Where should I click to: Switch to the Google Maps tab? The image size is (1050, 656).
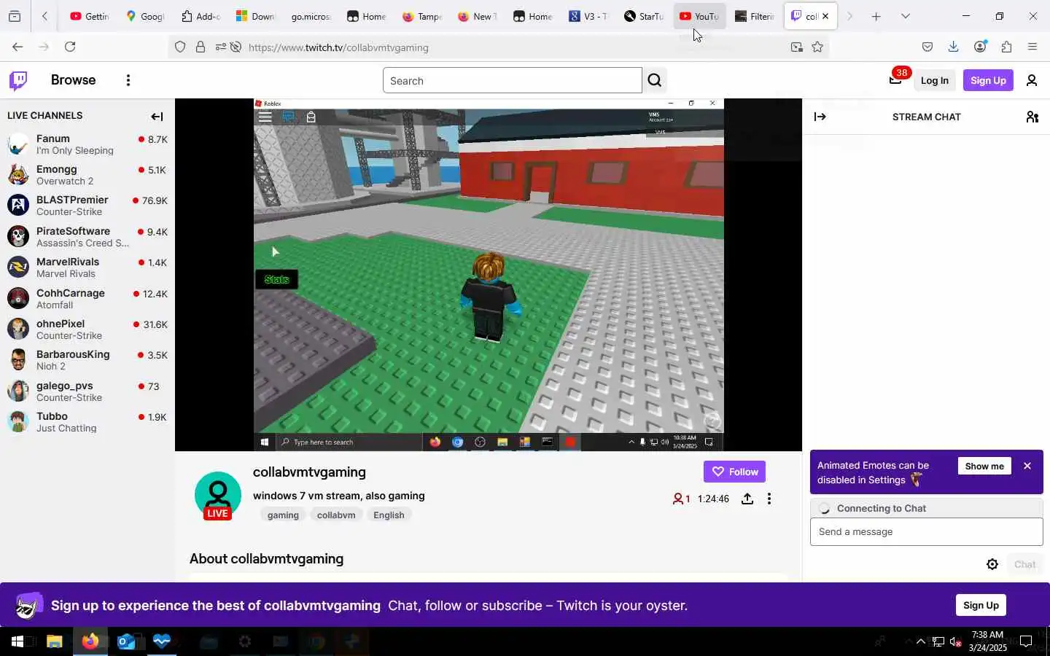[145, 16]
